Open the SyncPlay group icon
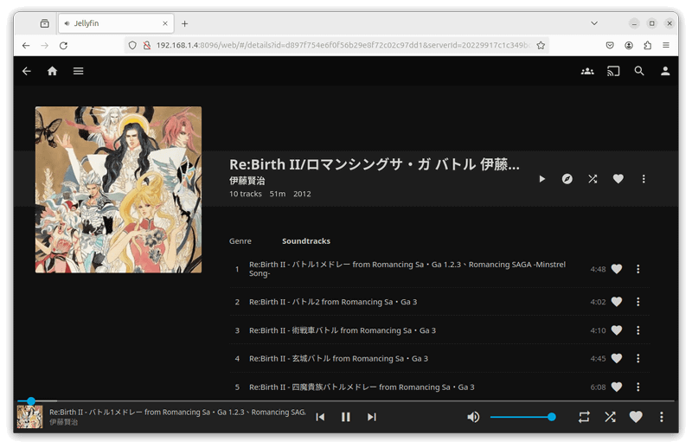 click(587, 71)
